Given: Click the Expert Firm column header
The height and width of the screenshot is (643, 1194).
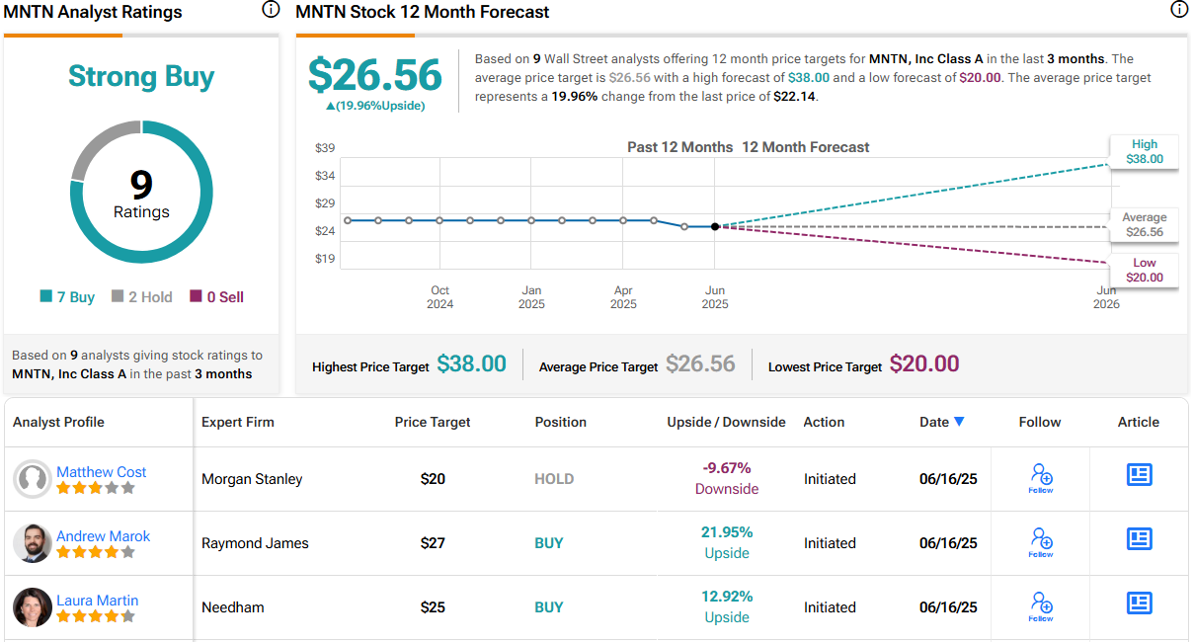Looking at the screenshot, I should pos(238,422).
